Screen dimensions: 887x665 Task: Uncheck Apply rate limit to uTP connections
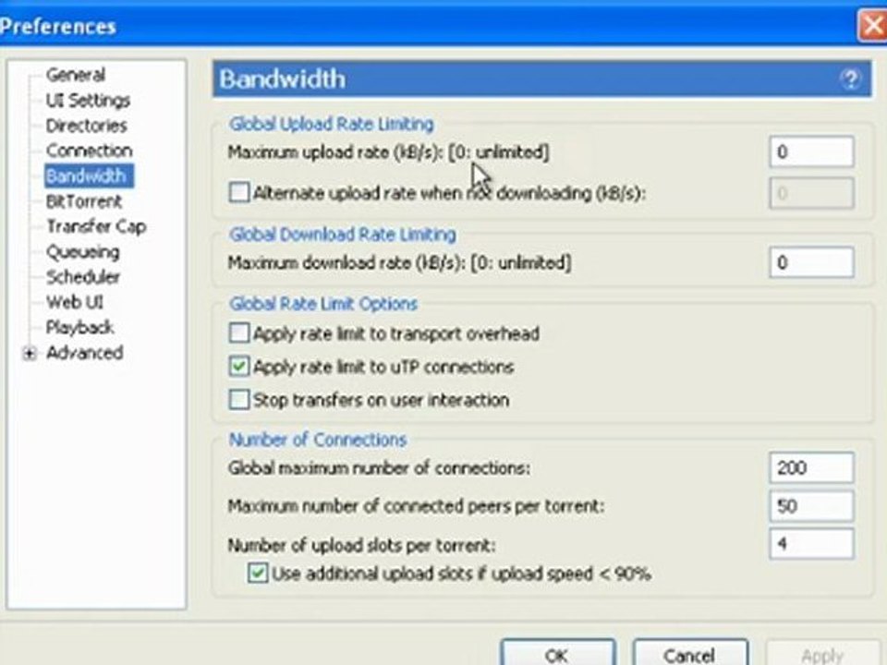238,367
